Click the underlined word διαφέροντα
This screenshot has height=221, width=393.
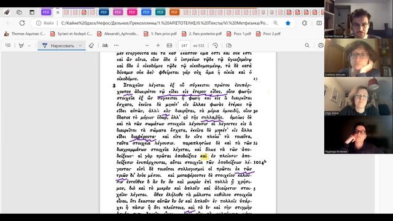143,137
